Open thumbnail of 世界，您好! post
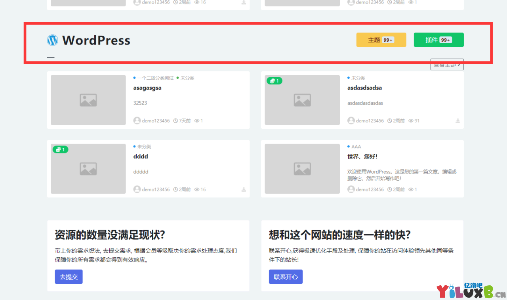The width and height of the screenshot is (507, 300). tap(302, 169)
